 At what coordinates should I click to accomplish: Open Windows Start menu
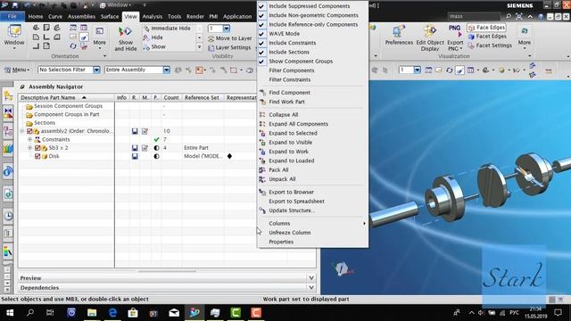coord(10,313)
